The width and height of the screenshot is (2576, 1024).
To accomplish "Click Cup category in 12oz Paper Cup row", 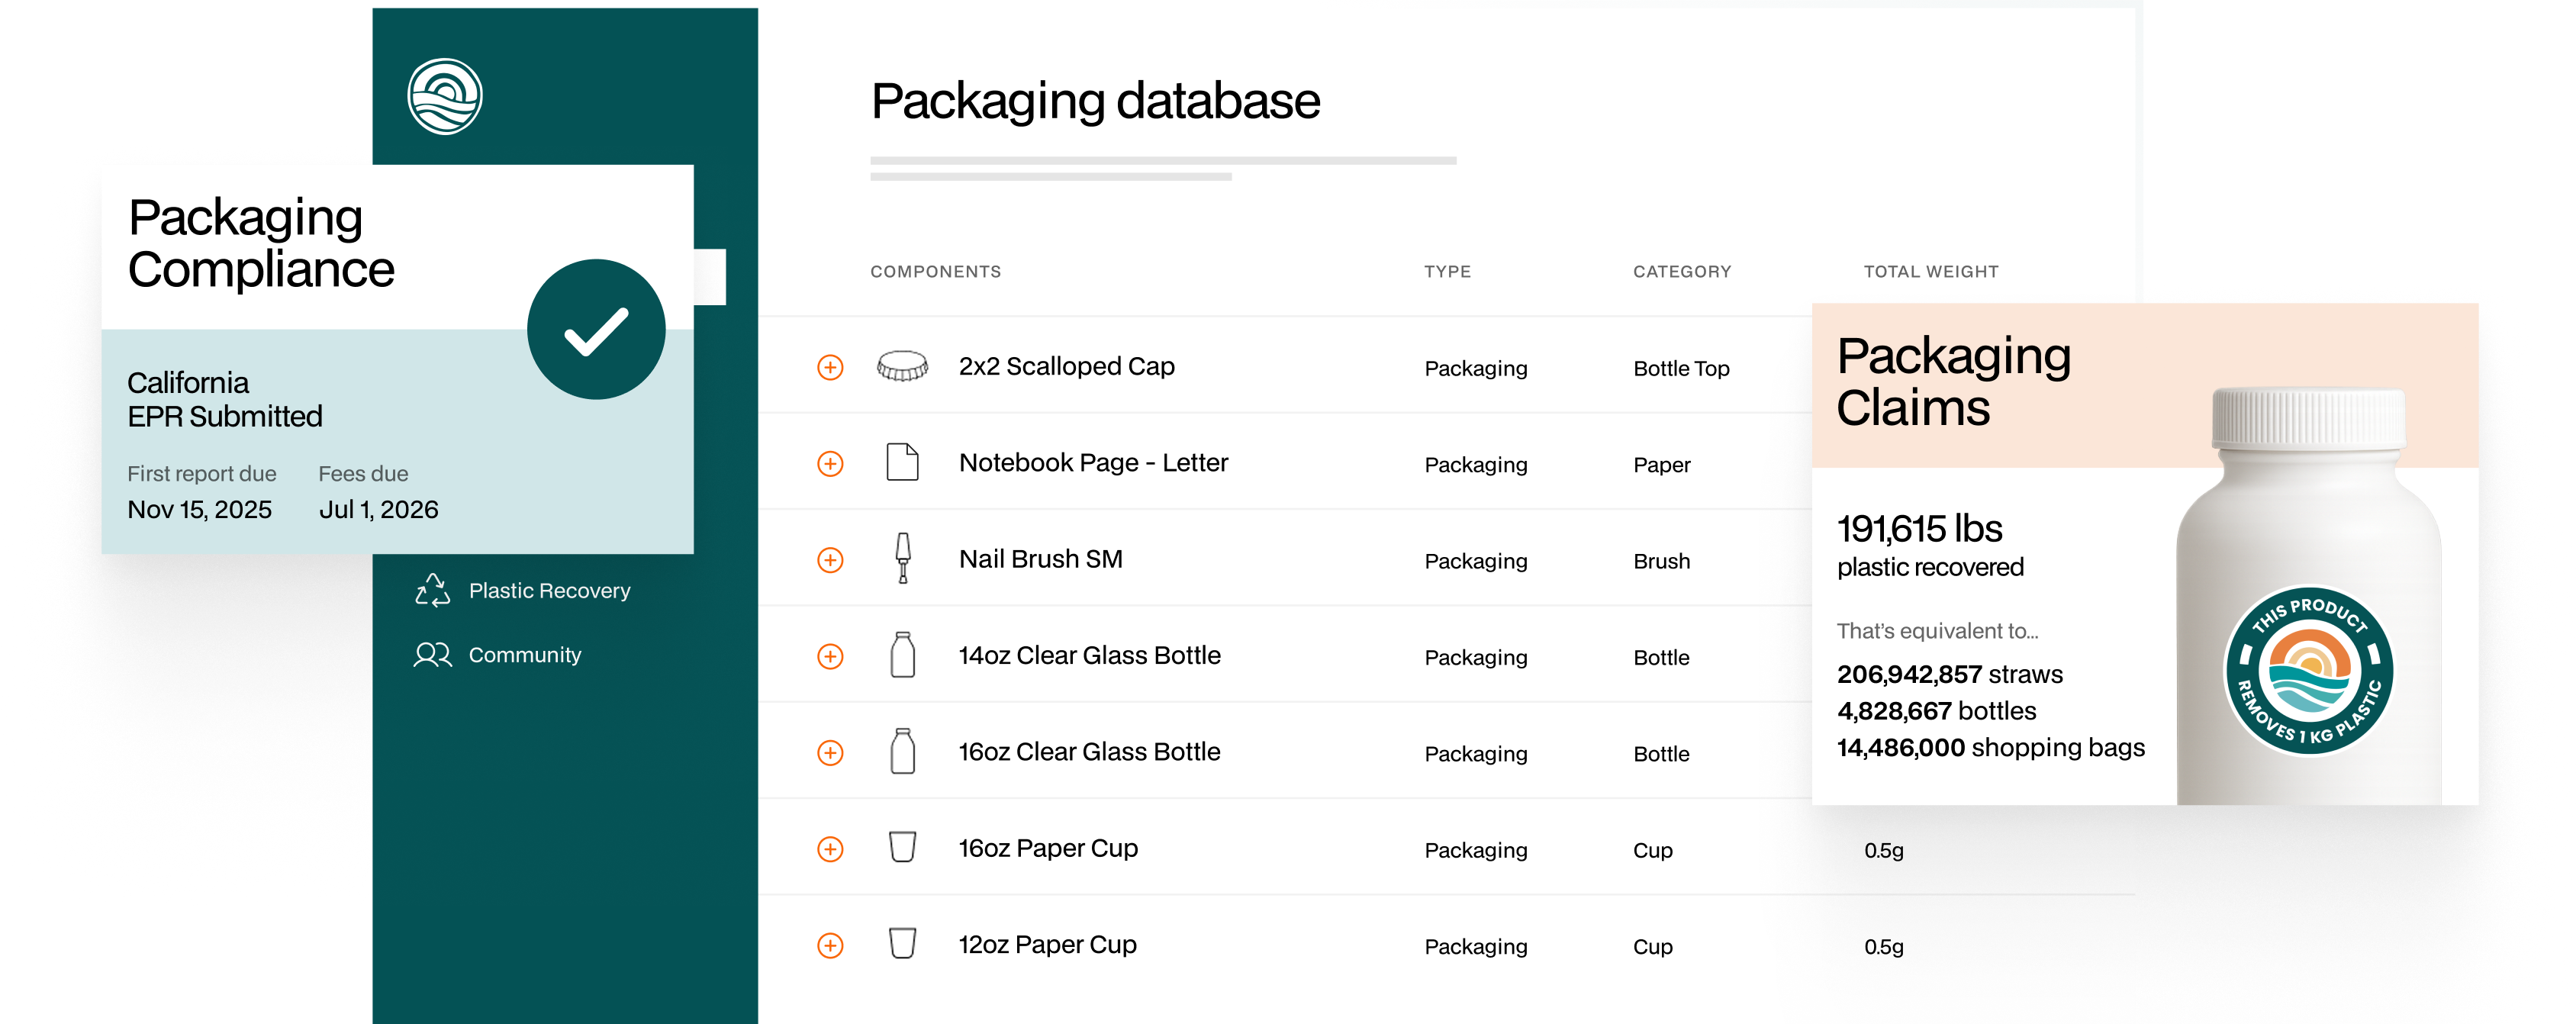I will click(x=1652, y=946).
